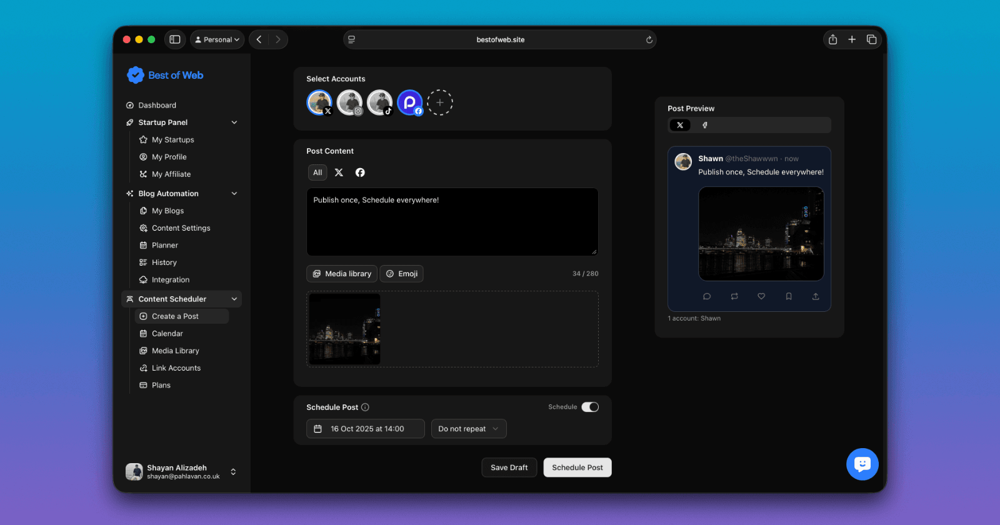Go forward in browser history
Viewport: 1000px width, 525px height.
278,39
